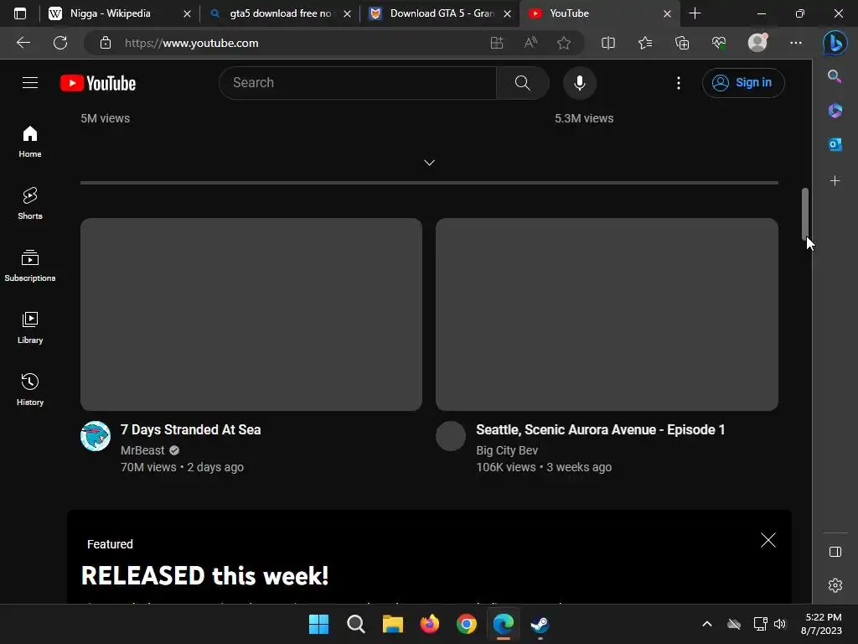Open a new tab
Image resolution: width=858 pixels, height=644 pixels.
coord(695,13)
